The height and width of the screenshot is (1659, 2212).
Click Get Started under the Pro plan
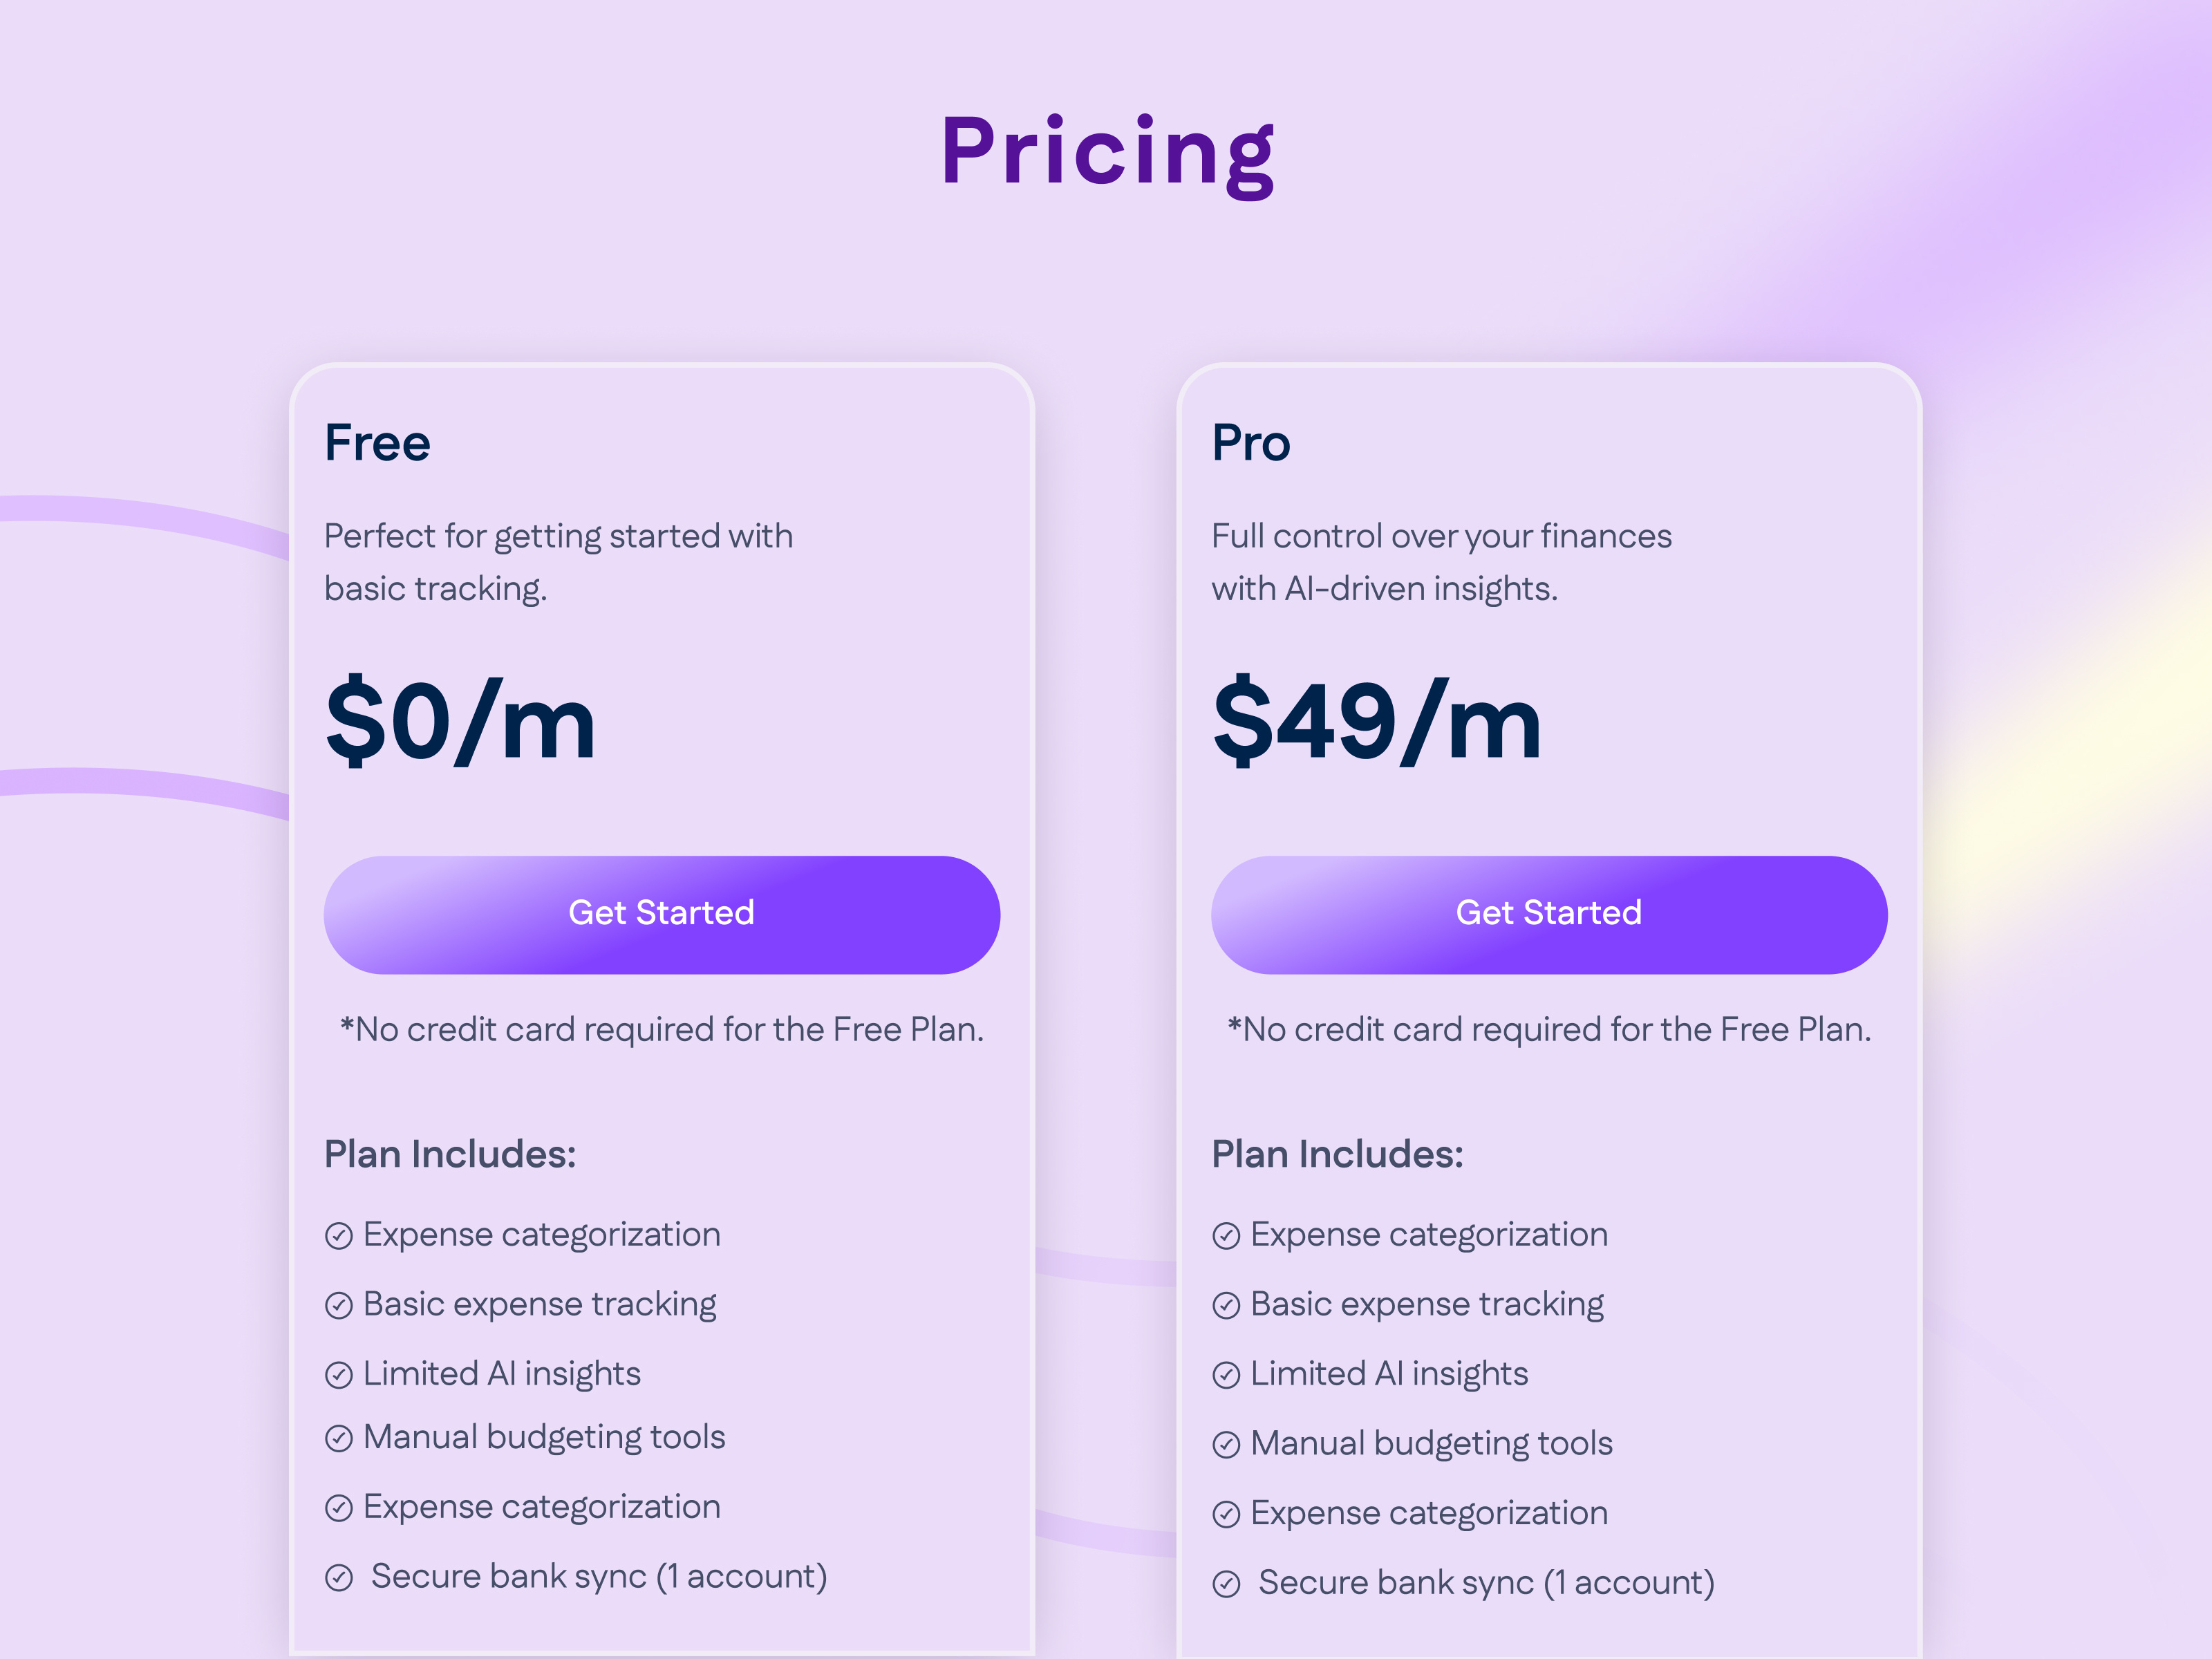click(x=1549, y=913)
